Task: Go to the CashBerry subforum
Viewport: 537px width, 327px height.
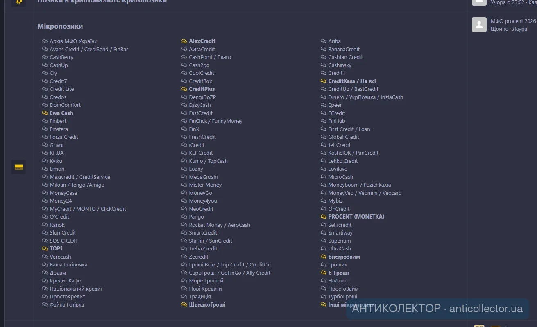Action: [x=61, y=57]
